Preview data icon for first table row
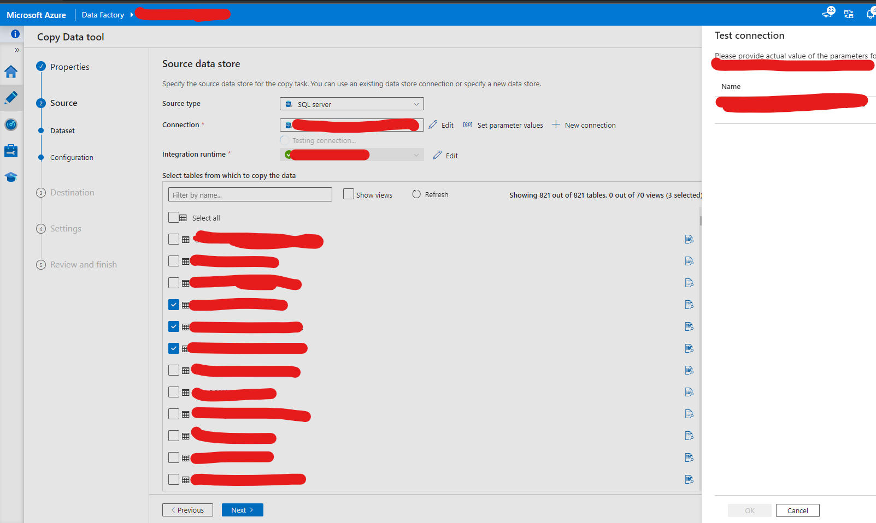This screenshot has height=523, width=876. (x=689, y=239)
